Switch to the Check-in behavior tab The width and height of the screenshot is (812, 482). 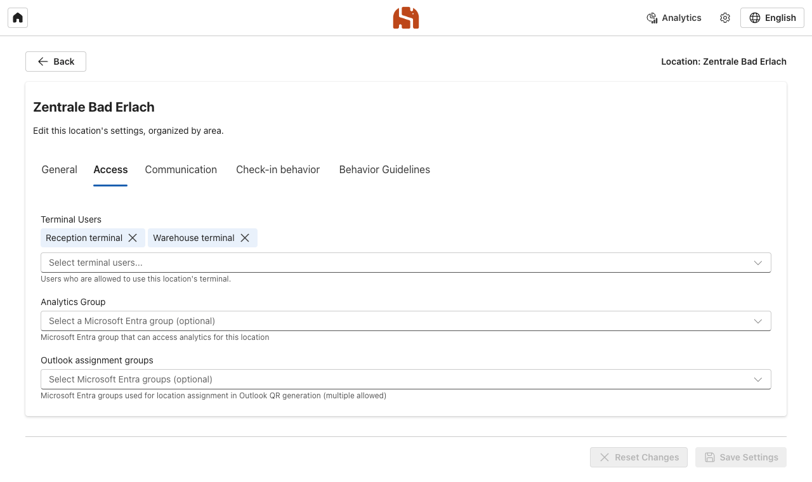pos(278,169)
